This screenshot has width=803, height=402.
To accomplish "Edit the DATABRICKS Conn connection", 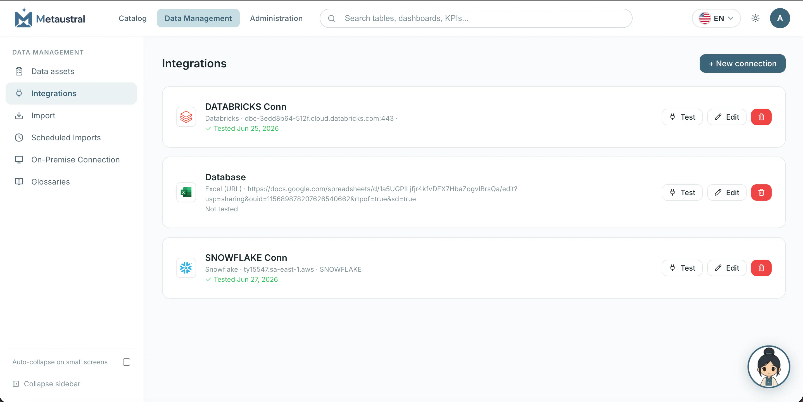I will tap(726, 117).
